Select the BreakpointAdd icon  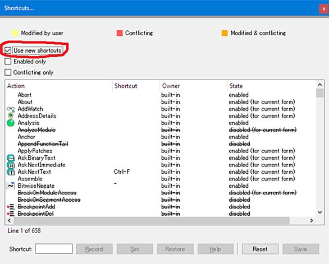pyautogui.click(x=11, y=207)
